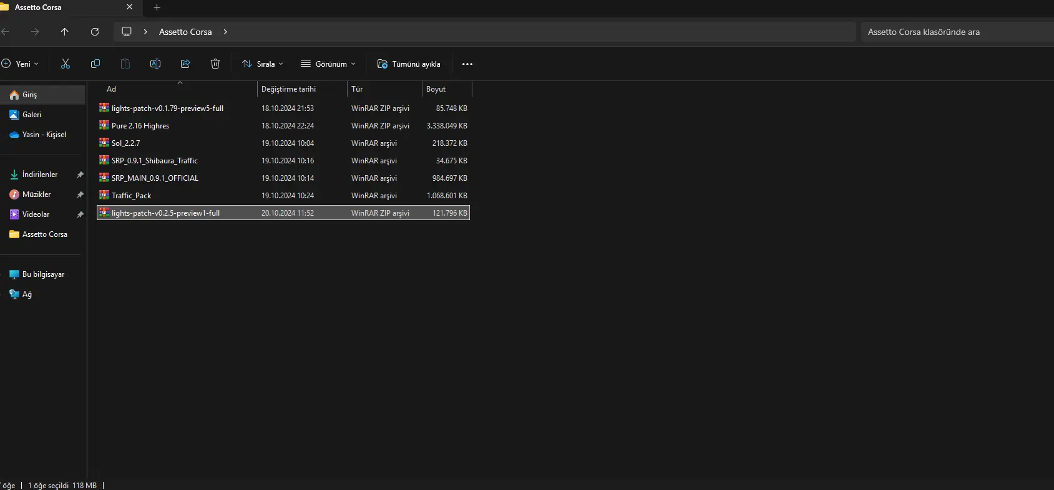Image resolution: width=1054 pixels, height=490 pixels.
Task: Click the chevron before Assetto Corsa in address bar
Action: pos(145,32)
